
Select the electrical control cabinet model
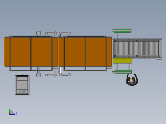coord(22,85)
